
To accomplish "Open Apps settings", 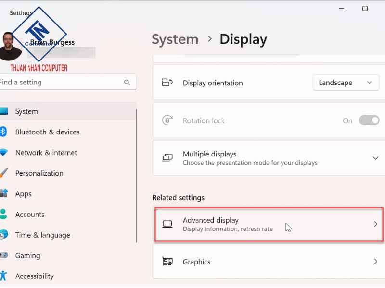I will (23, 194).
